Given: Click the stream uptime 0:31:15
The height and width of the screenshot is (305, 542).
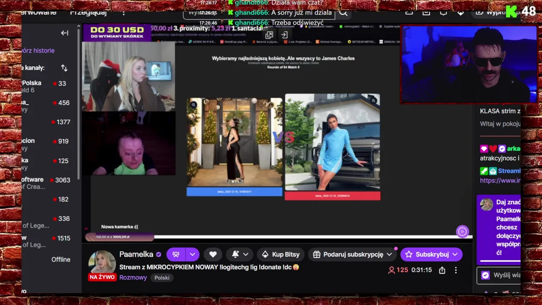Looking at the screenshot, I should [421, 270].
